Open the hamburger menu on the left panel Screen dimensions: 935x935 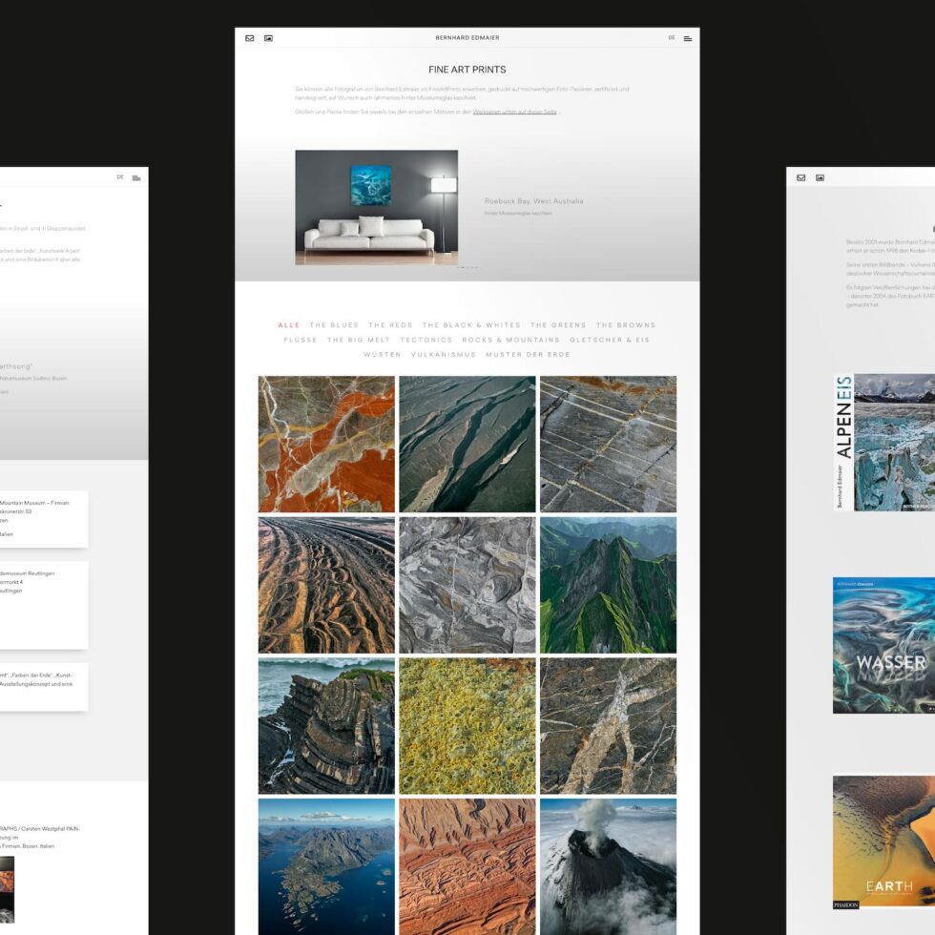(x=135, y=177)
